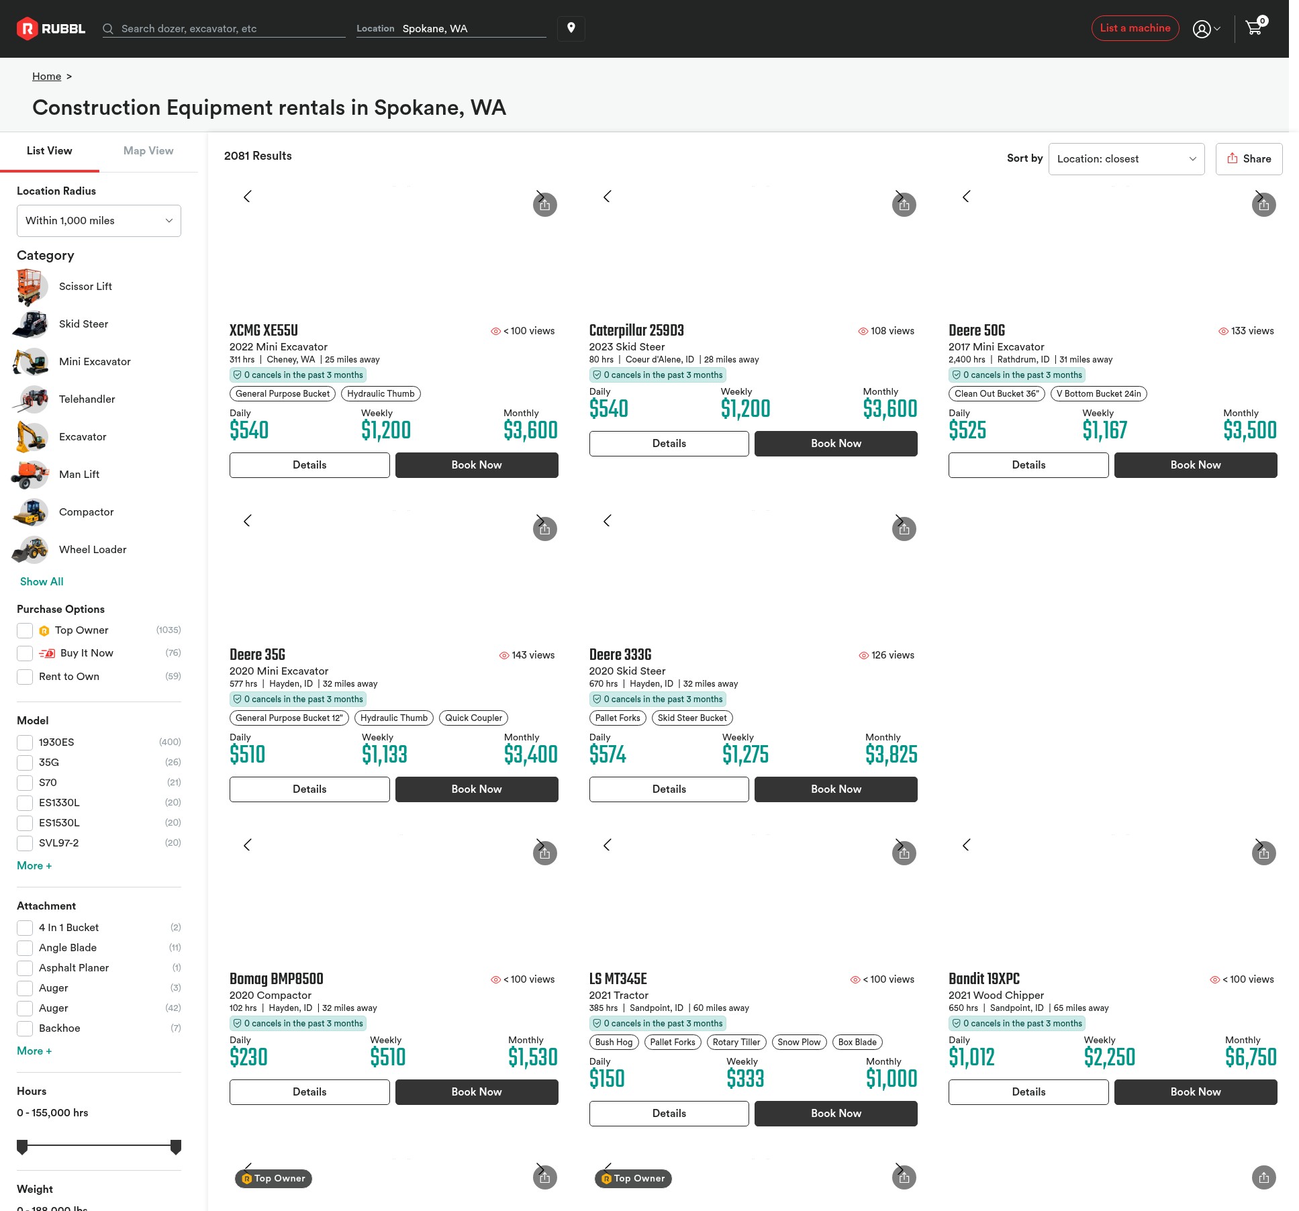Show previous photo of Caterpillar 259D3
The image size is (1299, 1211).
pos(608,197)
